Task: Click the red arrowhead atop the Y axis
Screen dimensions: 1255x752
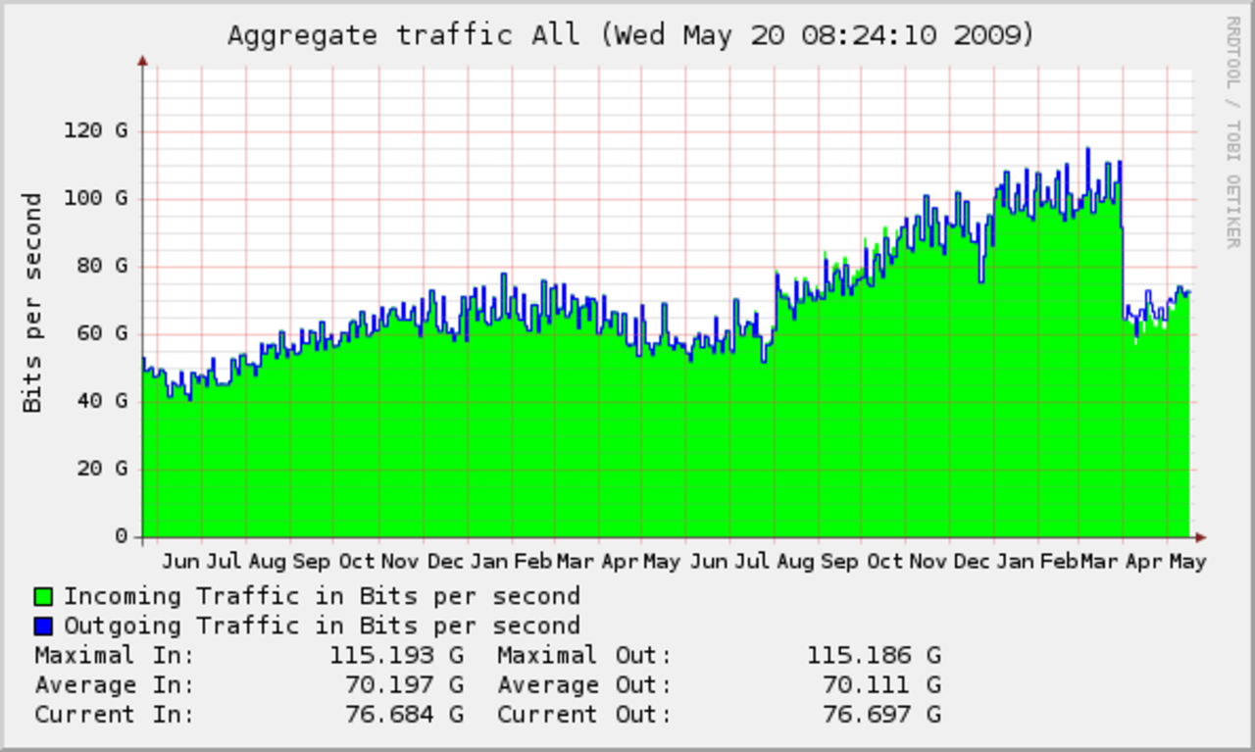Action: [x=143, y=62]
